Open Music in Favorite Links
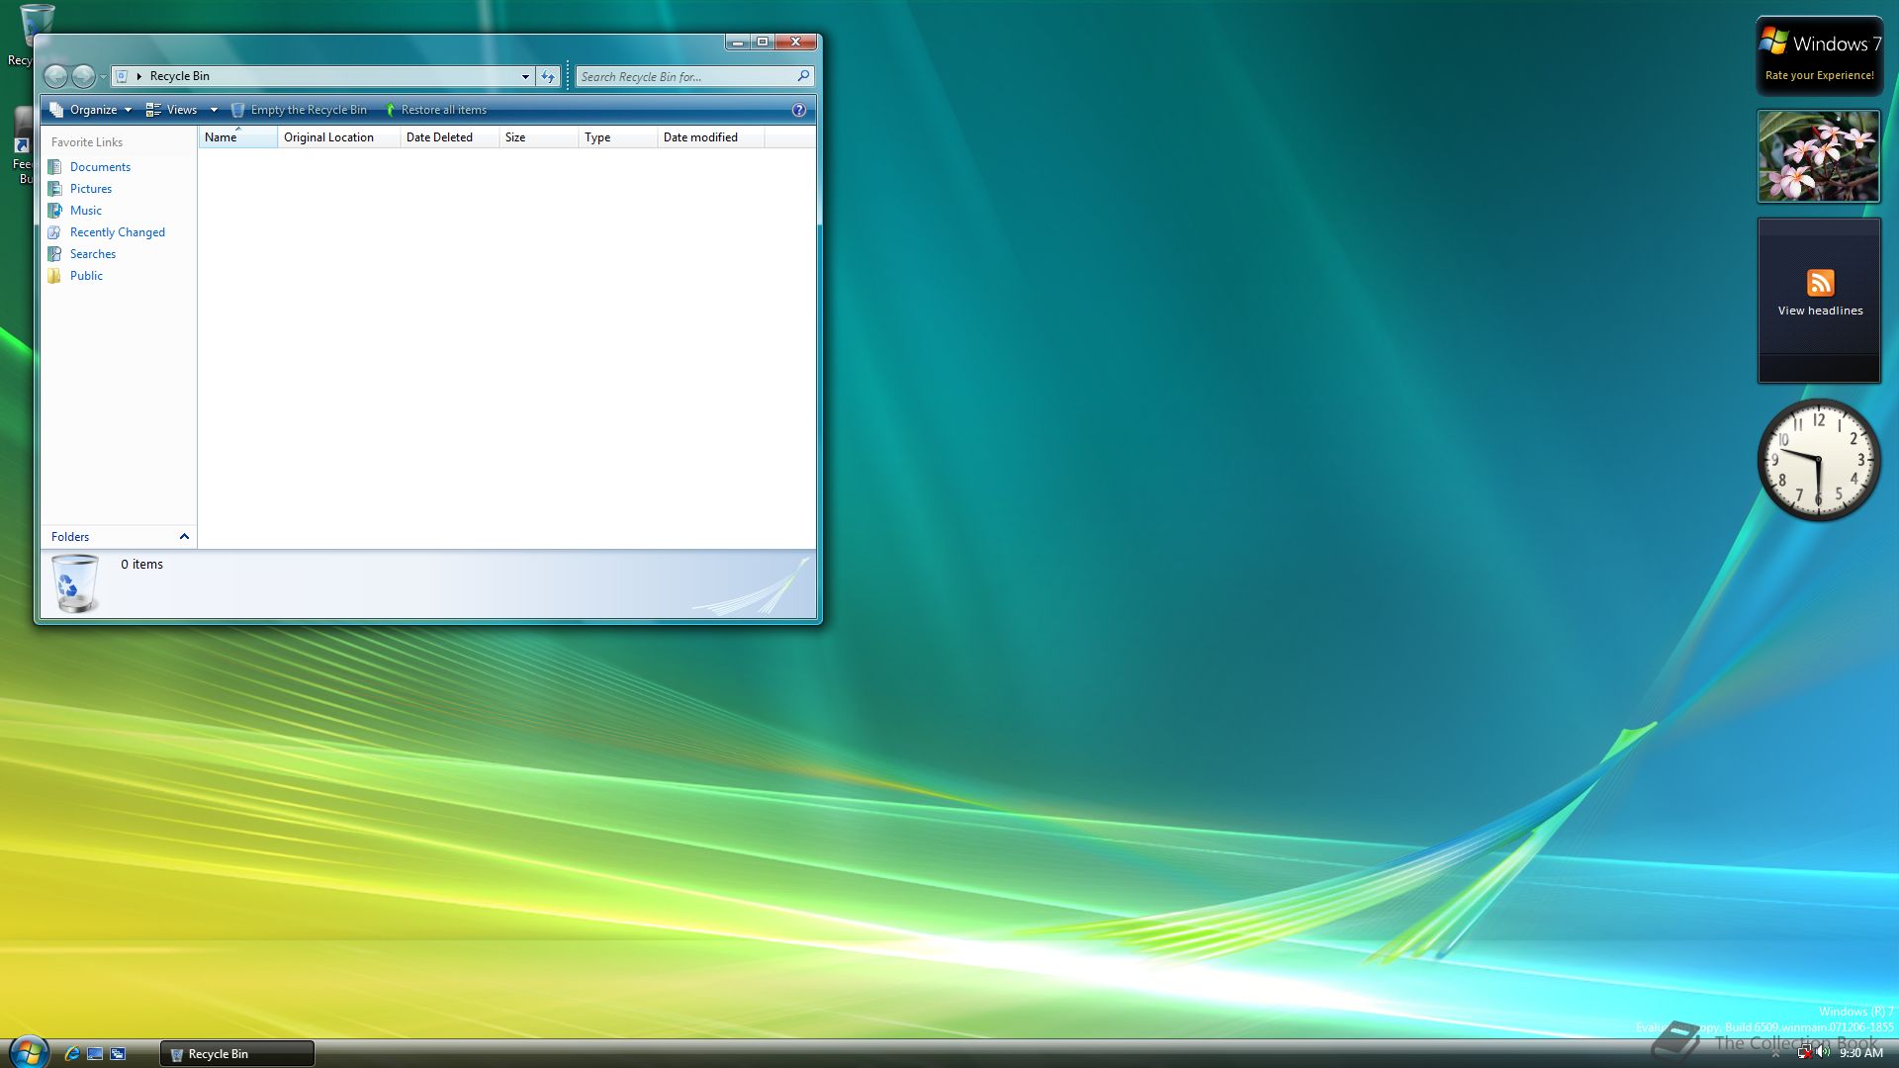1899x1068 pixels. pos(86,211)
